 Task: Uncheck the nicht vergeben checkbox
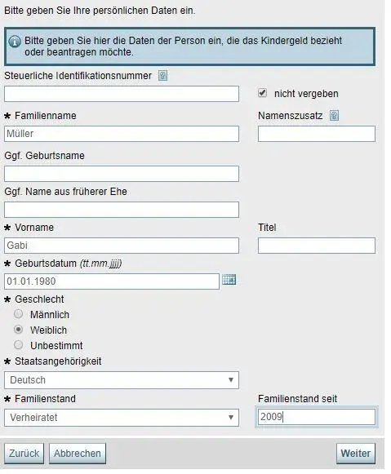click(x=262, y=93)
